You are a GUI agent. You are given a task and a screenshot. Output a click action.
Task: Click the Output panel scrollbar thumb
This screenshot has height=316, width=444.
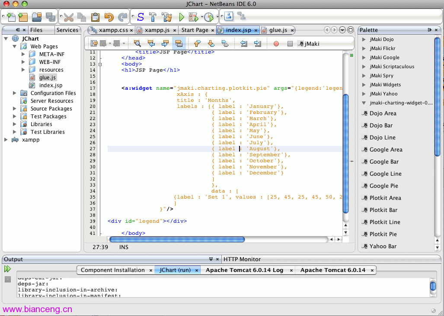(433, 286)
